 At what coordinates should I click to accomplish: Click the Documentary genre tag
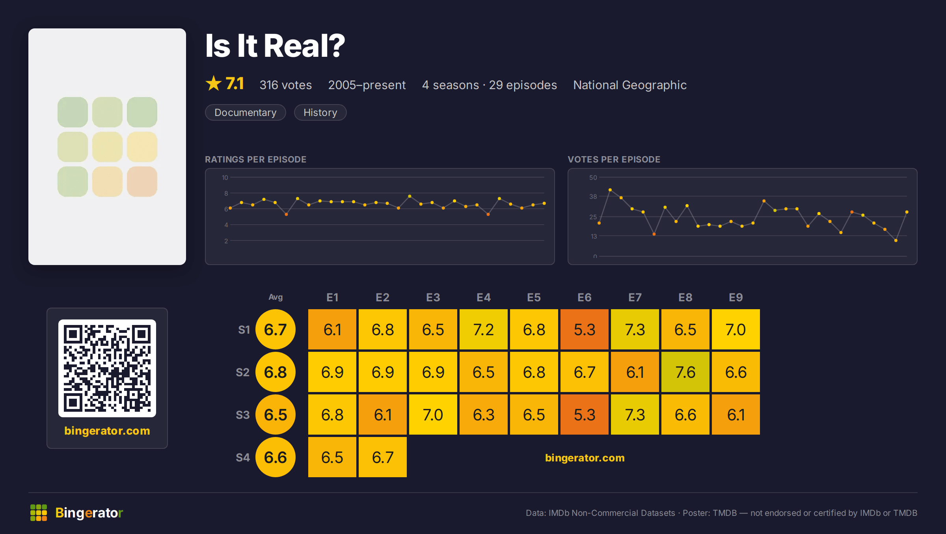coord(246,112)
